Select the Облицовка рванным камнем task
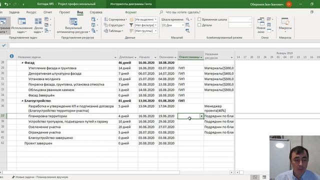 click(51, 90)
